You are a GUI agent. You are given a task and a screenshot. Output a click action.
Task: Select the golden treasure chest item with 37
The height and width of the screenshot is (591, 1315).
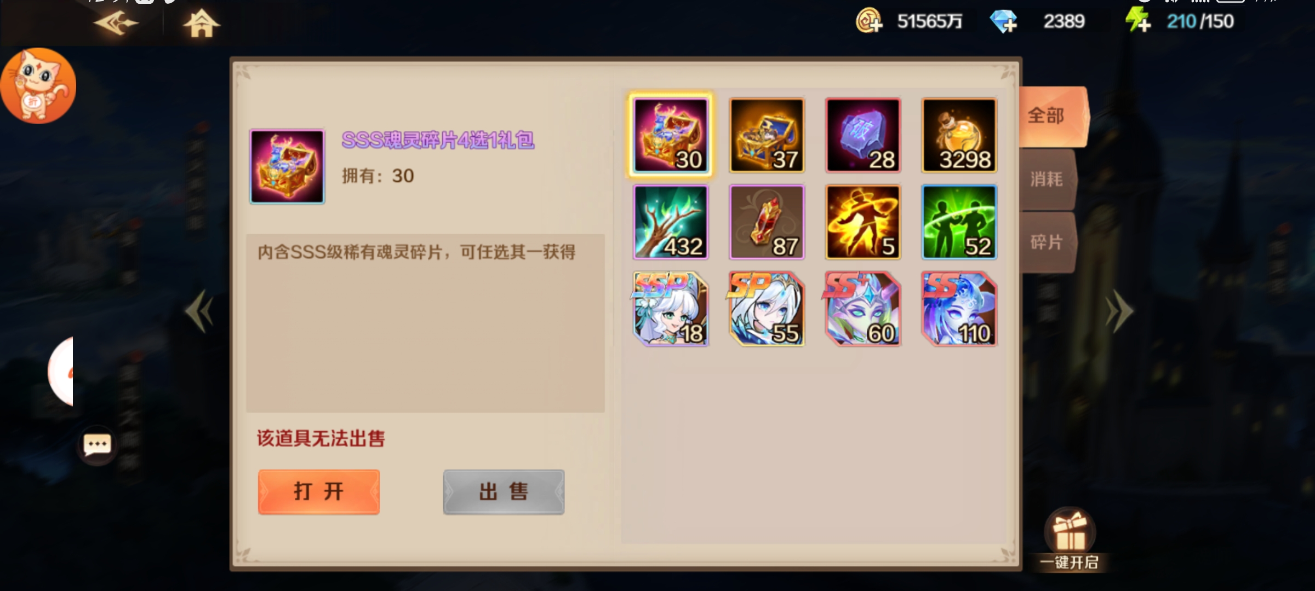tap(767, 135)
